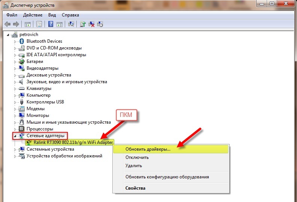Select the Компьютер text label

coord(39,95)
